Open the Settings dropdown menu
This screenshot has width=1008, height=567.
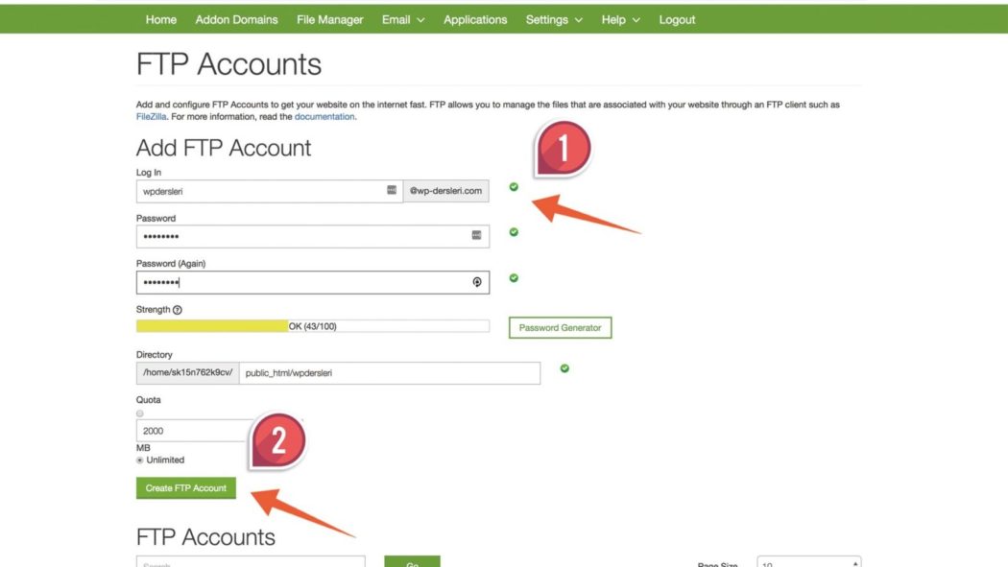[554, 19]
